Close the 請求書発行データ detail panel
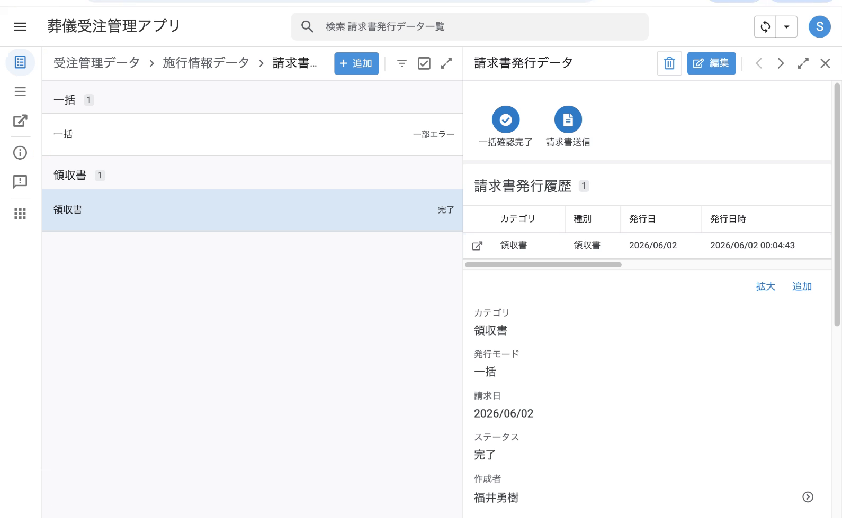Image resolution: width=842 pixels, height=518 pixels. click(x=825, y=63)
